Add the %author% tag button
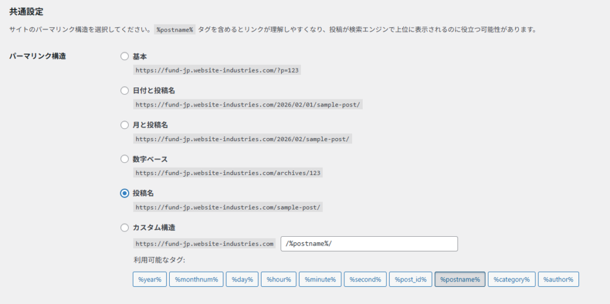 [x=558, y=280]
